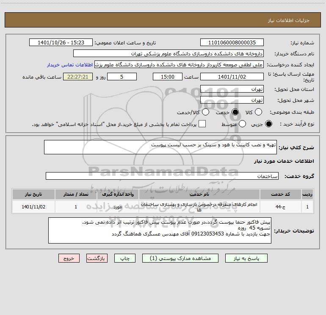326x315 pixels.
Task: Click the buyer organization name field
Action: coord(169,54)
